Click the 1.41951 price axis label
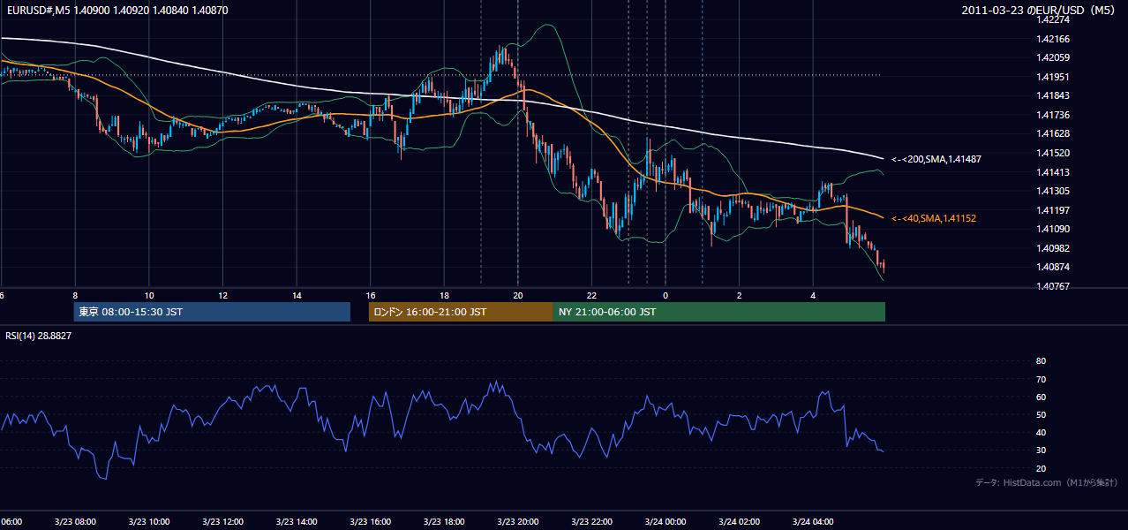The width and height of the screenshot is (1128, 530). coord(1053,77)
